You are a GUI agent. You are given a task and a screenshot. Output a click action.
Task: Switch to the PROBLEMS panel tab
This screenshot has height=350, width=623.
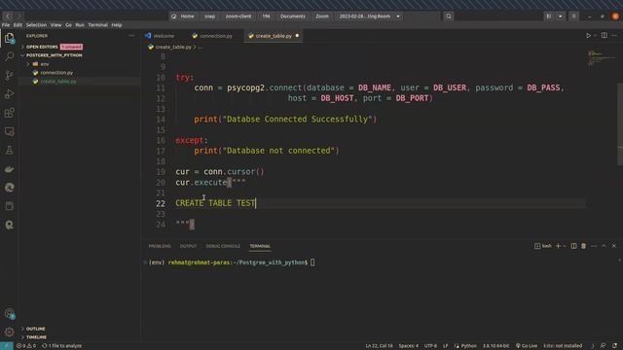pos(160,246)
